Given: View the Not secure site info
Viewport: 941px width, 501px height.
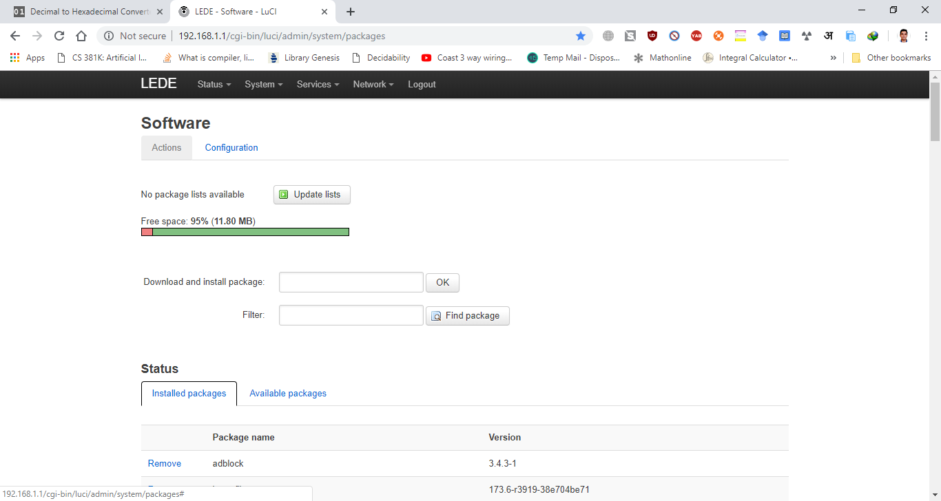Looking at the screenshot, I should [135, 36].
